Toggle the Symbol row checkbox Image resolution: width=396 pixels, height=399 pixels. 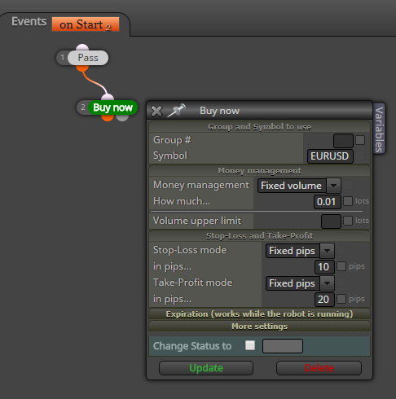click(x=360, y=156)
